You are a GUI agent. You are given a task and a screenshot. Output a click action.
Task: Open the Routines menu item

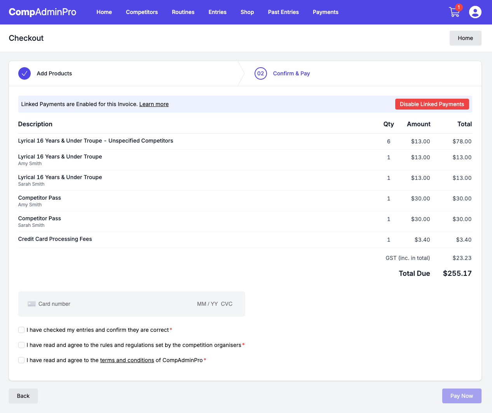183,12
